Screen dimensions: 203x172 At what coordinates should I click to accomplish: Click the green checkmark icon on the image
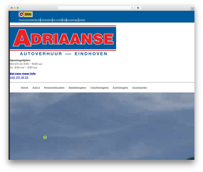click(45, 137)
